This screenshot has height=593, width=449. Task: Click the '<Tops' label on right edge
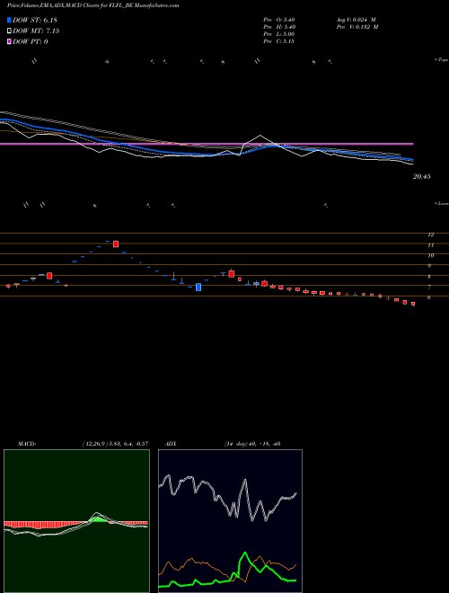442,60
